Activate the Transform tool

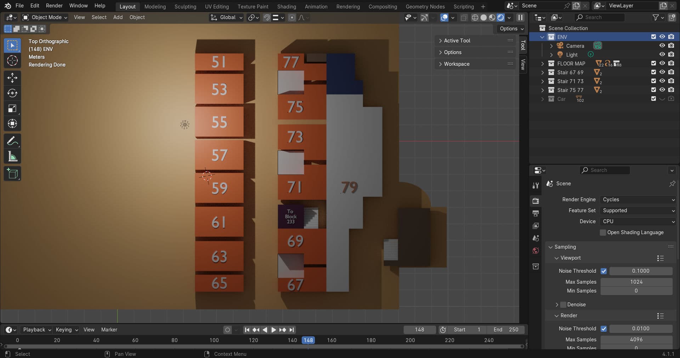point(12,123)
